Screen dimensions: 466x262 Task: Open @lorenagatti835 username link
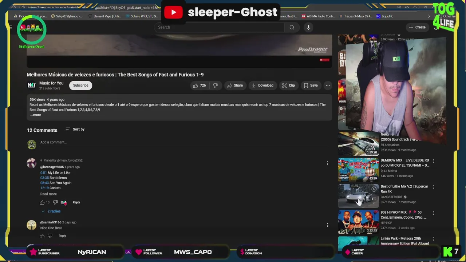52,167
